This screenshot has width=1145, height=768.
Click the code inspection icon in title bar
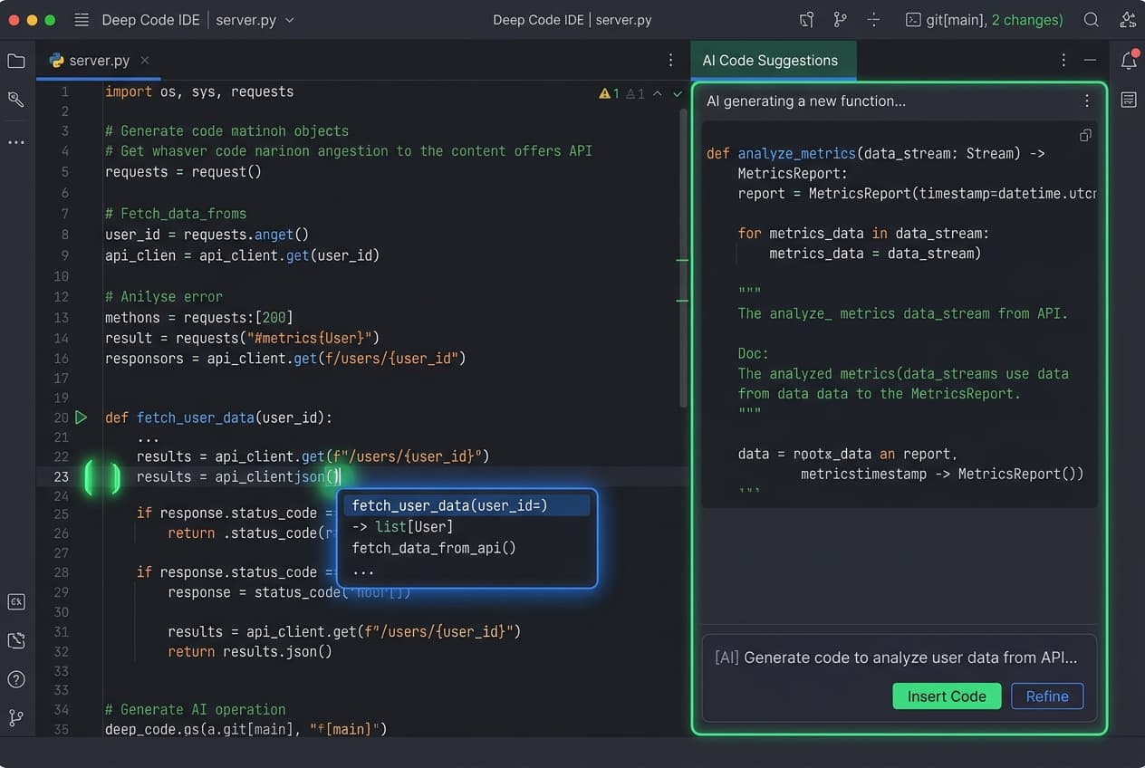(806, 20)
